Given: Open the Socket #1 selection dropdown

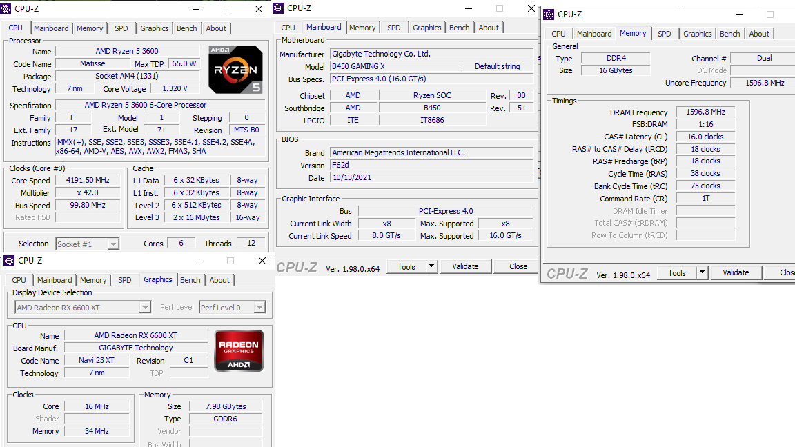Looking at the screenshot, I should point(113,244).
